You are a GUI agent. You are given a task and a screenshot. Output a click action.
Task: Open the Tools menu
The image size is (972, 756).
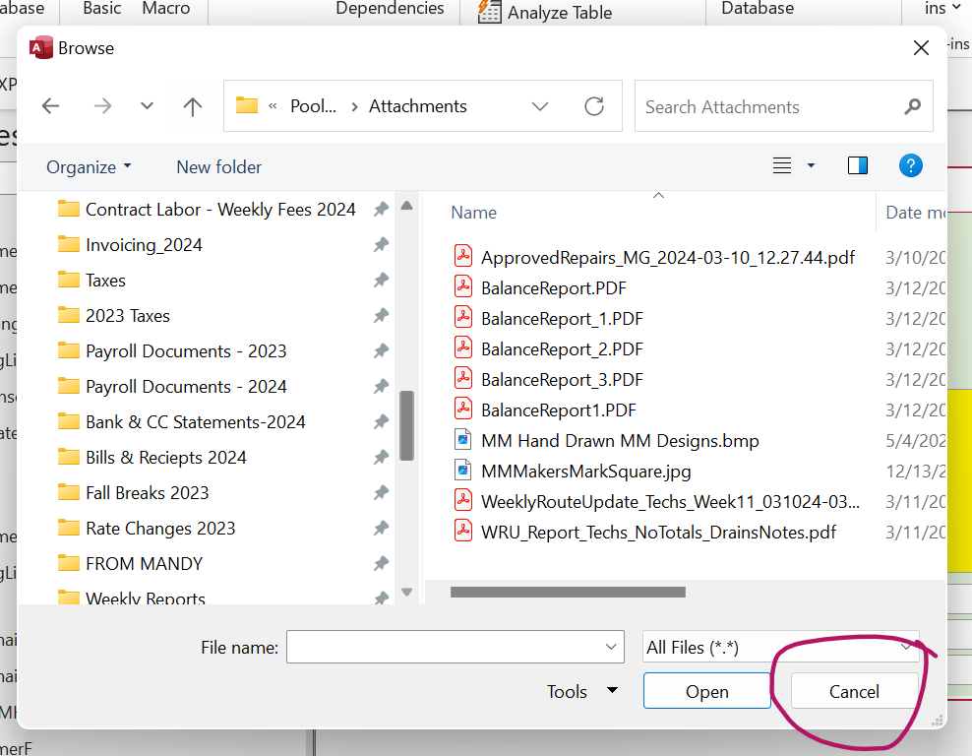(582, 692)
